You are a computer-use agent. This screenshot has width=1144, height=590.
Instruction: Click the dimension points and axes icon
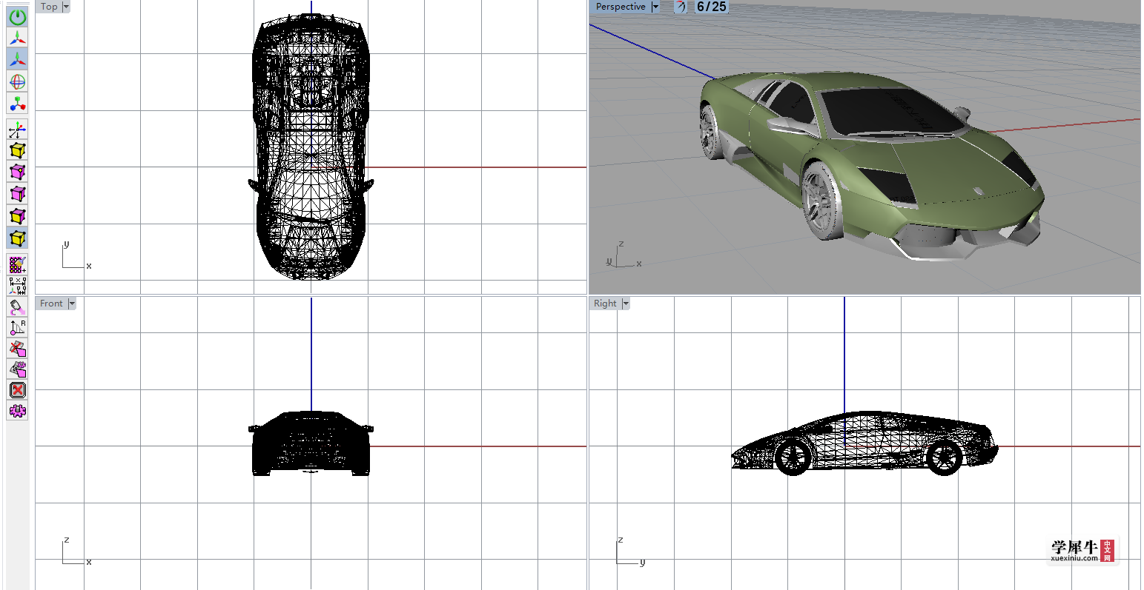tap(18, 285)
